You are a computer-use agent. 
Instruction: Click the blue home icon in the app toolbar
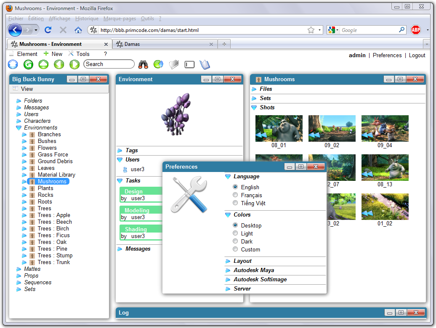[x=13, y=64]
